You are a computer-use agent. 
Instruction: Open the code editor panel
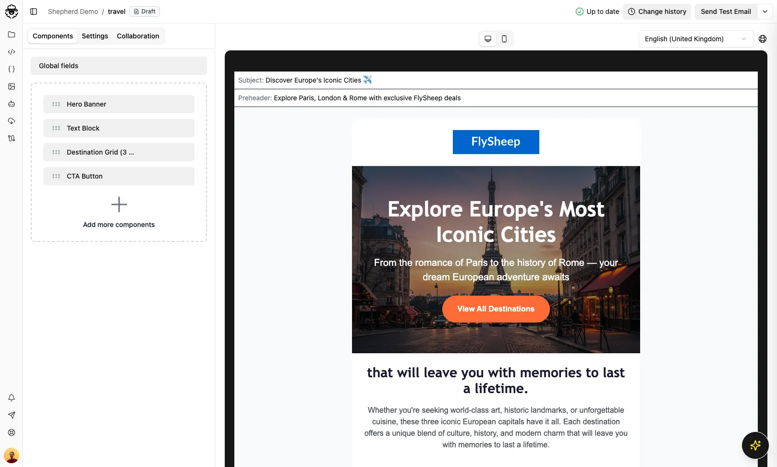(x=11, y=51)
